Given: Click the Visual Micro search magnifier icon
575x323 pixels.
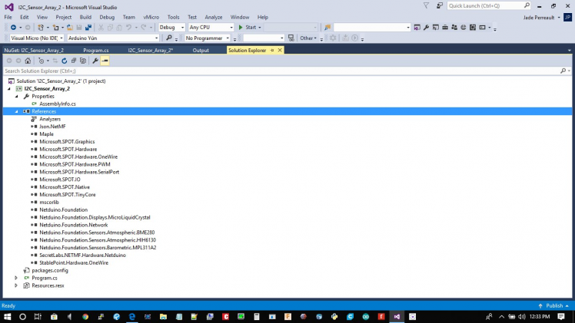Looking at the screenshot, I should (168, 38).
